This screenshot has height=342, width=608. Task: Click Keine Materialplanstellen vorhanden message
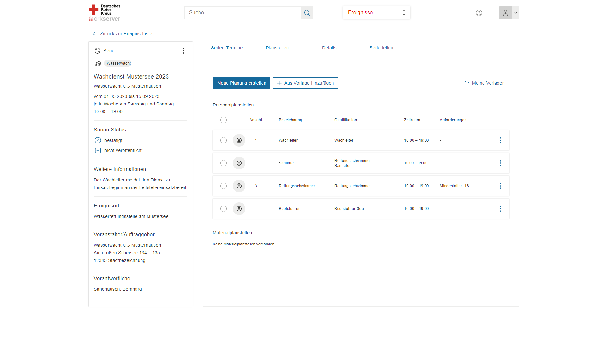[244, 244]
